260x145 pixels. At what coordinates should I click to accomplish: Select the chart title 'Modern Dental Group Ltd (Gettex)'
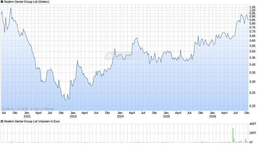click(27, 2)
